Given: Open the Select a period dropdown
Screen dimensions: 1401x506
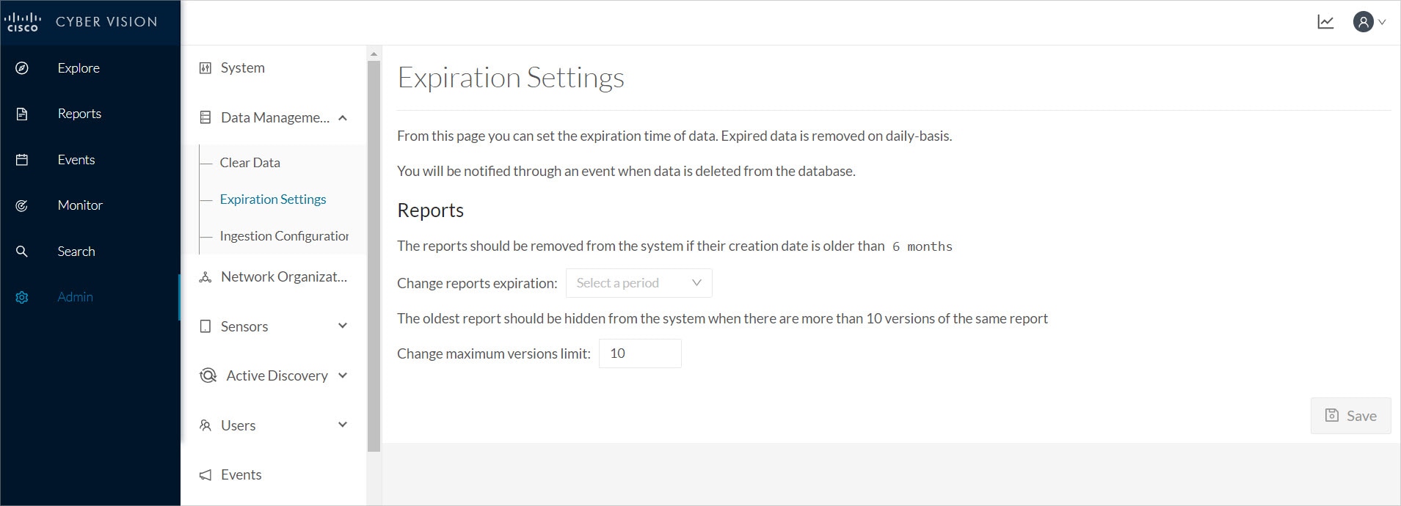Looking at the screenshot, I should coord(638,282).
